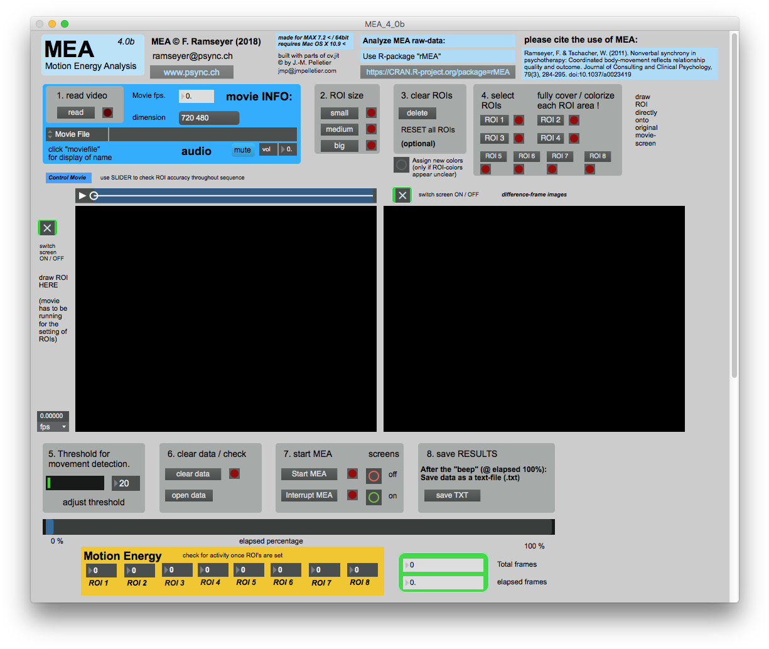Viewport: 769px width, 649px height.
Task: Adjust the movement detection threshold slider
Action: point(75,483)
